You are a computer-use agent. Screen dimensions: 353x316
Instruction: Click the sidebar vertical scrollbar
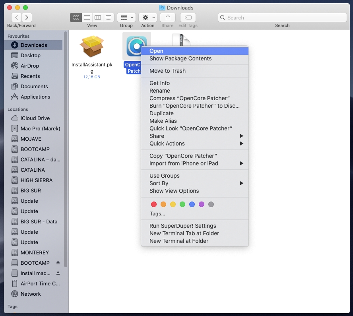(x=66, y=149)
